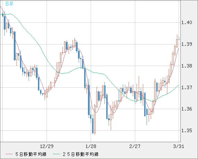Click the 3/31 date axis label
Image resolution: width=198 pixels, height=159 pixels.
click(x=179, y=146)
